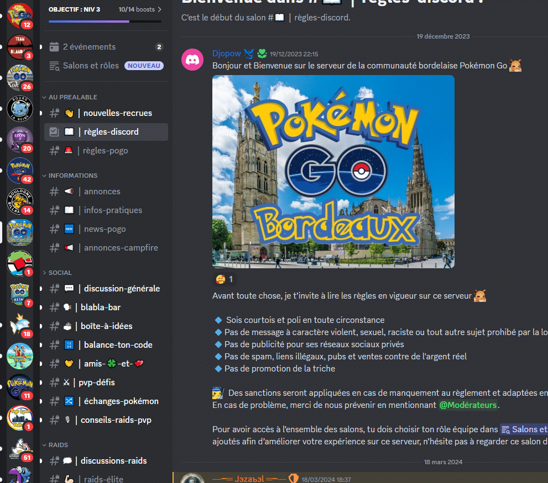The height and width of the screenshot is (483, 548).
Task: Open the amis clover and heart channel
Action: [x=106, y=364]
